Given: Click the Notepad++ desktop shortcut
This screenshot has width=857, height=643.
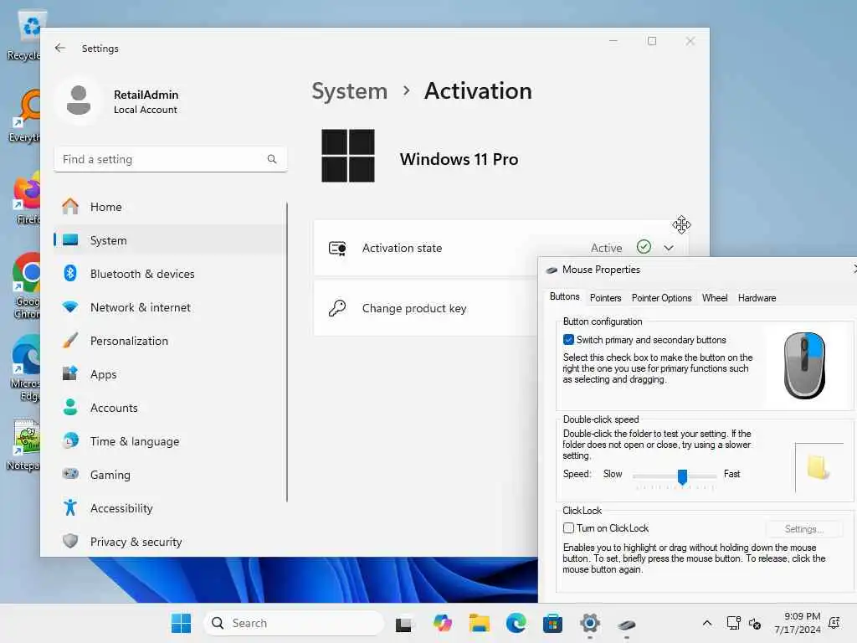Looking at the screenshot, I should click(x=24, y=445).
